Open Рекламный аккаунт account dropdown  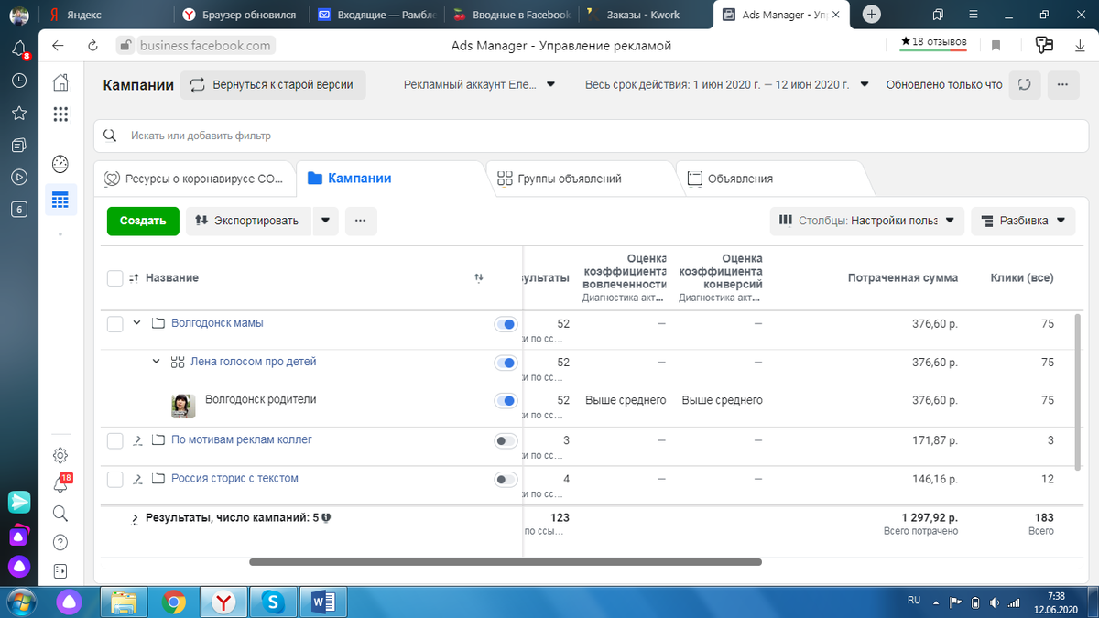tap(480, 85)
